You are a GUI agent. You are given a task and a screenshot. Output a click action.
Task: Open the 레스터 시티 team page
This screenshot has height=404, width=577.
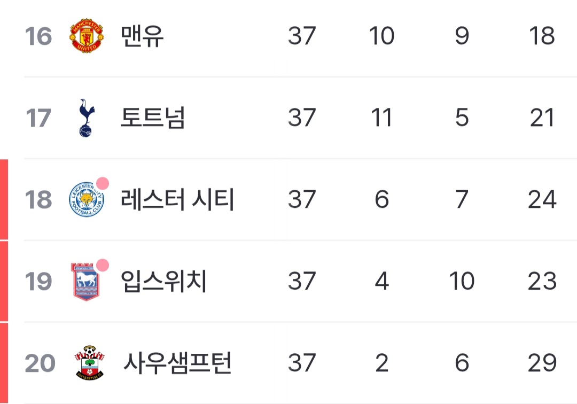177,199
